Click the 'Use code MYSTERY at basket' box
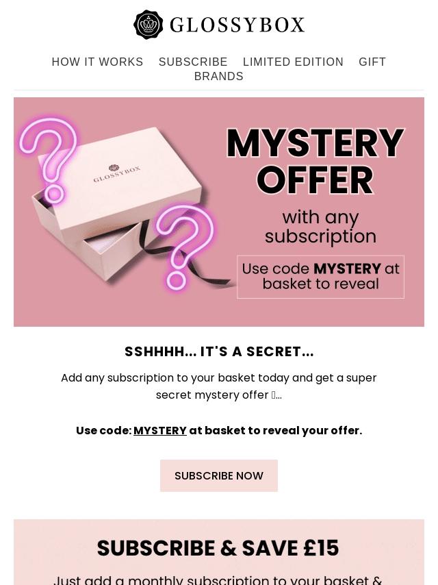The image size is (438, 585). click(x=320, y=277)
